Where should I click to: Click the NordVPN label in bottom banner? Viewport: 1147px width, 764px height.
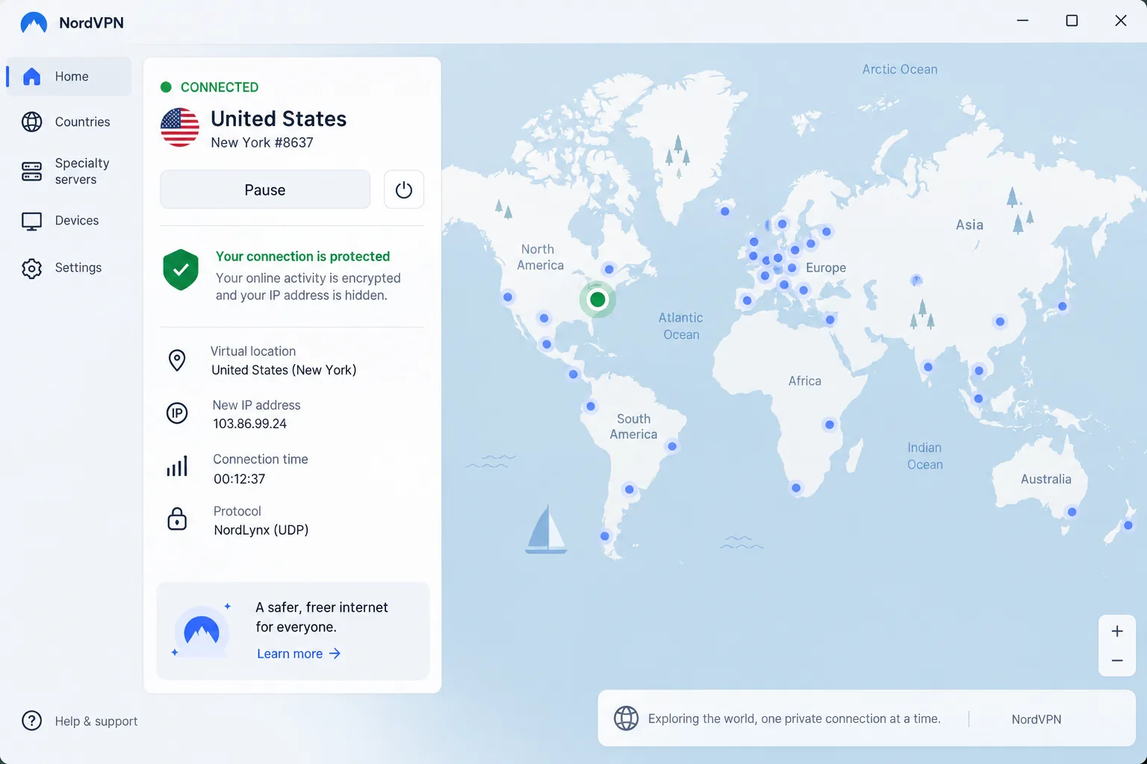1036,719
